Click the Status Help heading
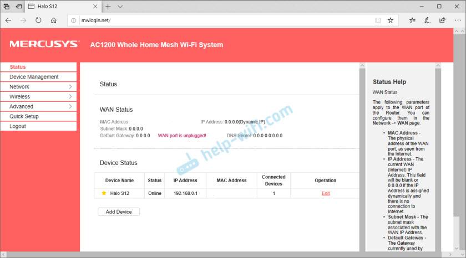 click(x=389, y=82)
